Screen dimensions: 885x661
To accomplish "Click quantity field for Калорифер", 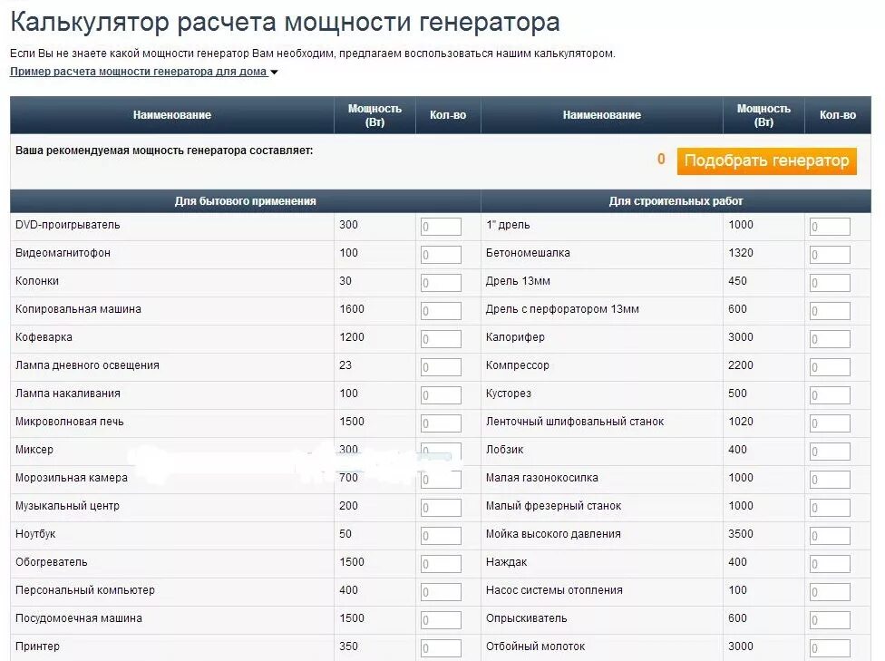I will [830, 339].
